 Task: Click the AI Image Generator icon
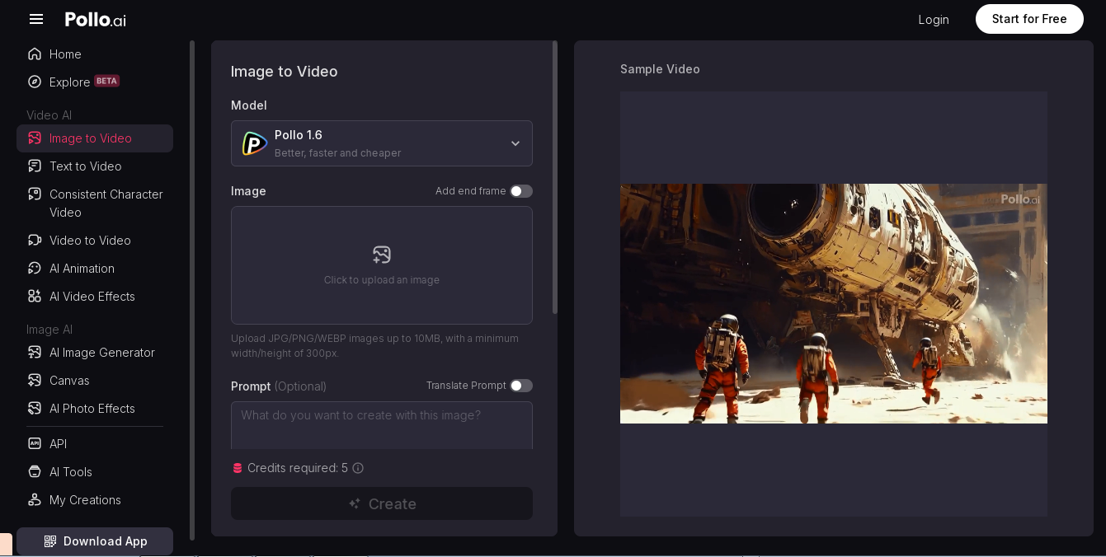point(35,353)
